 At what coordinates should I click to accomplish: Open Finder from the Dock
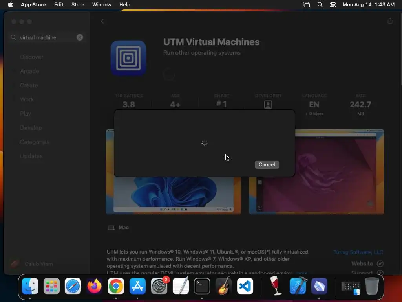coord(30,286)
